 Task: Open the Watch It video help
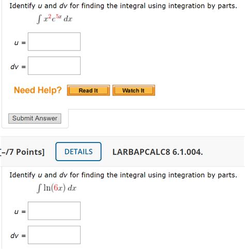click(134, 90)
